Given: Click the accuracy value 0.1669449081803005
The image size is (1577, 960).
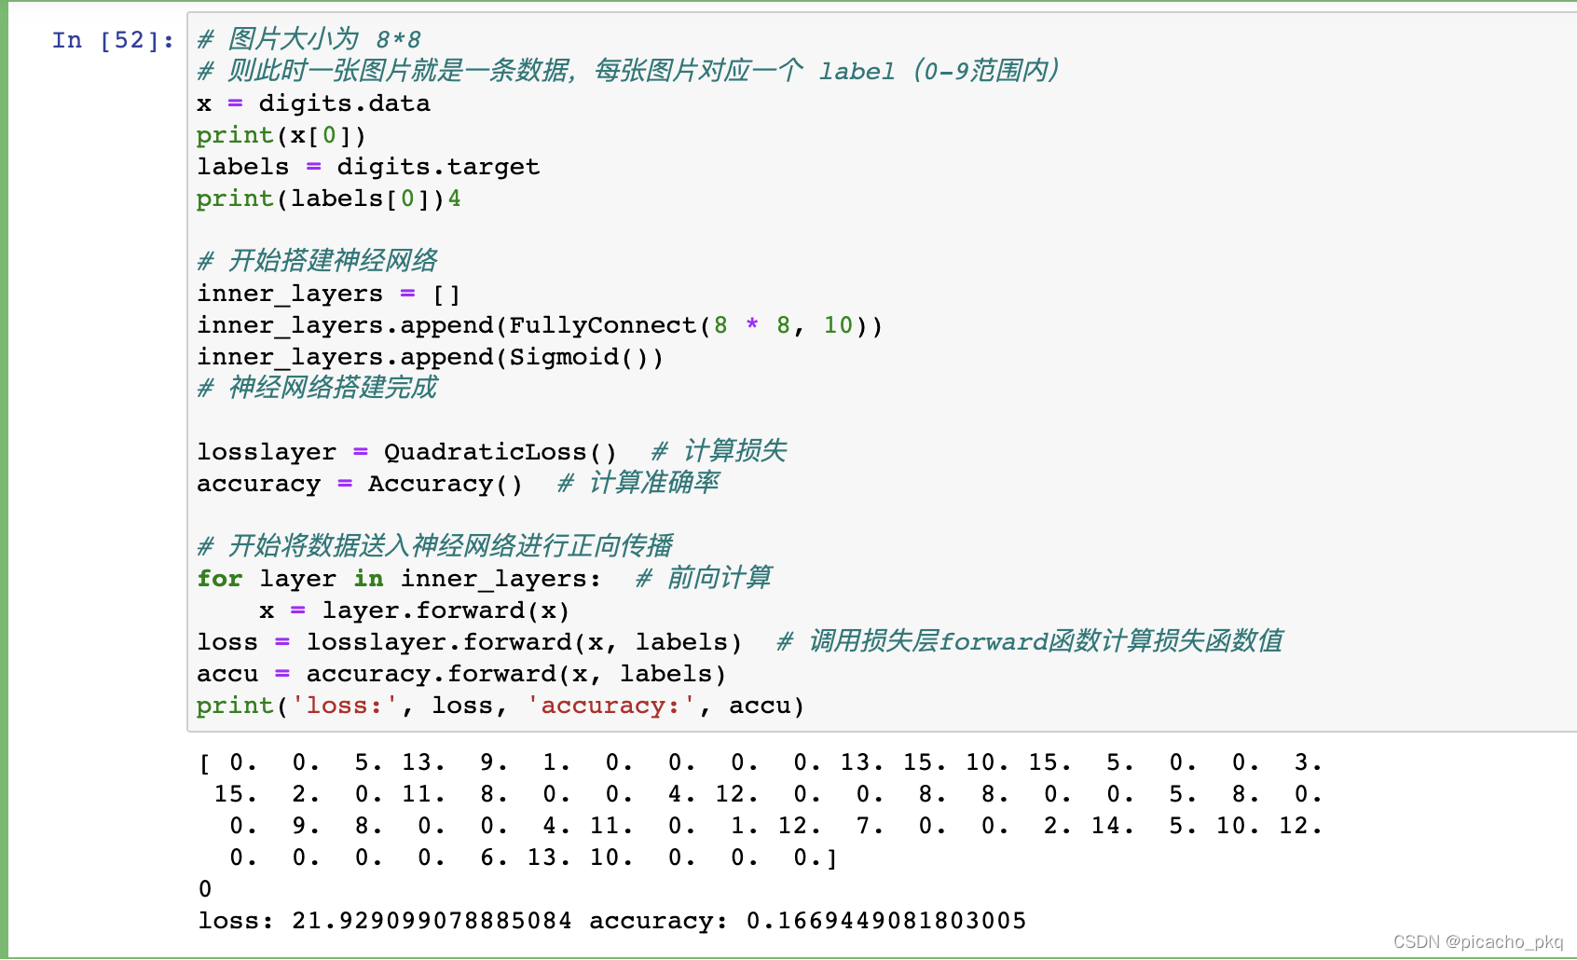Looking at the screenshot, I should 886,921.
